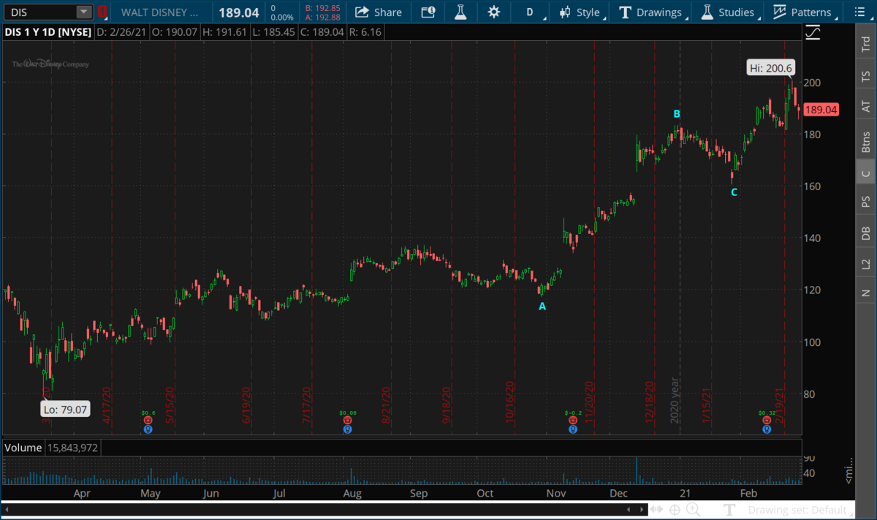Open the DB sidebar tab
Screen dimensions: 877x520
866,233
